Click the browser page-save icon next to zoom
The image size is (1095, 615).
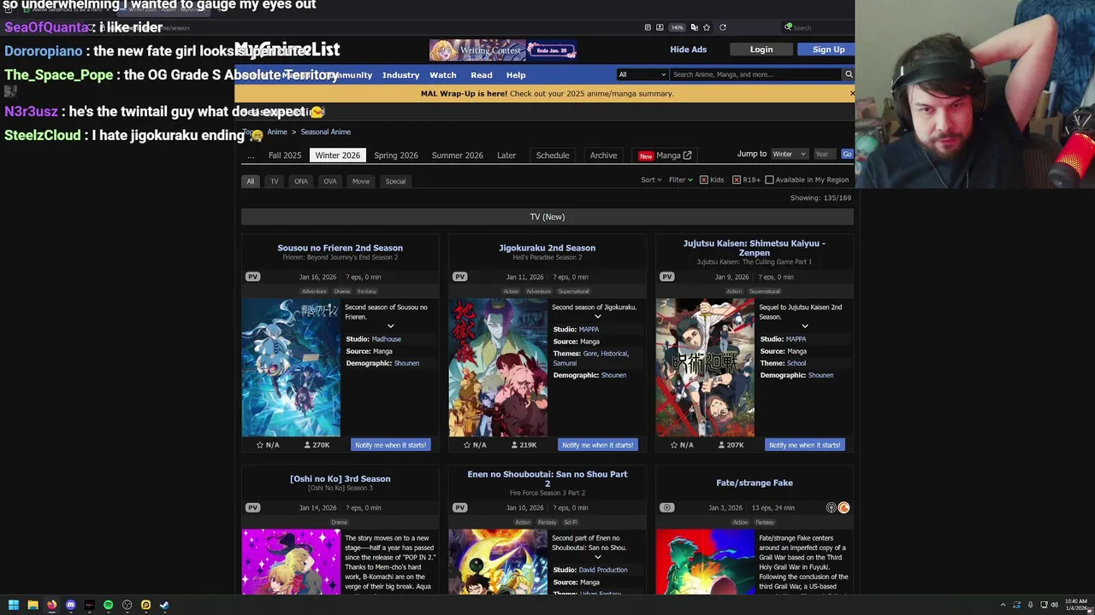coord(660,27)
